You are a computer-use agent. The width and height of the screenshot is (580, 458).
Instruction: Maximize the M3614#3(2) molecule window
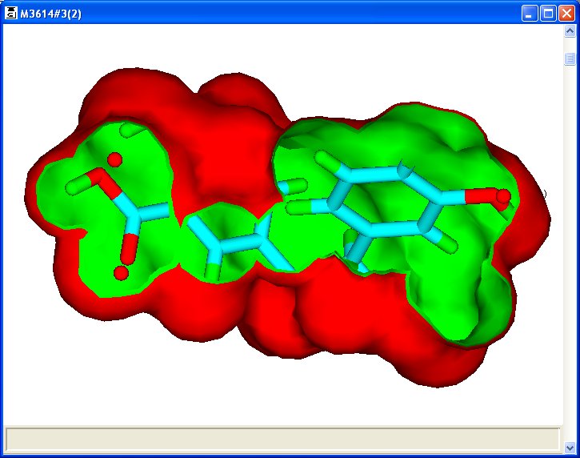point(548,14)
